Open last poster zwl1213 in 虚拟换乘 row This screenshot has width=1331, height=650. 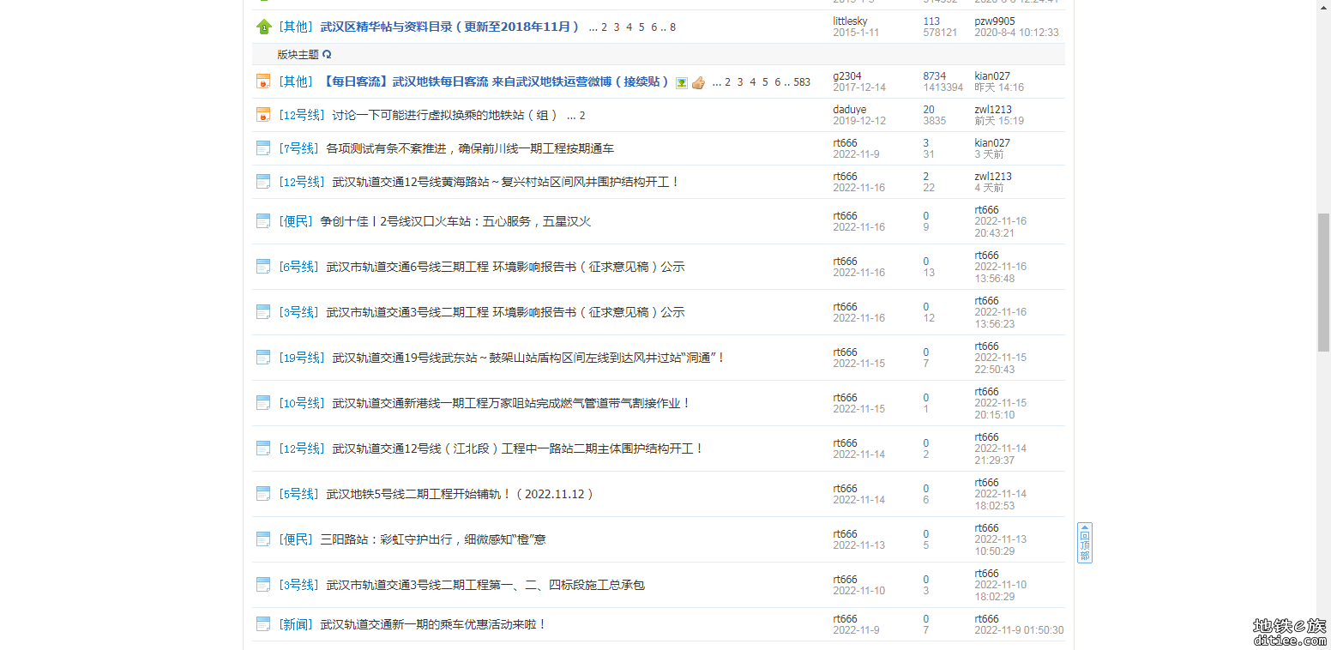pyautogui.click(x=993, y=110)
